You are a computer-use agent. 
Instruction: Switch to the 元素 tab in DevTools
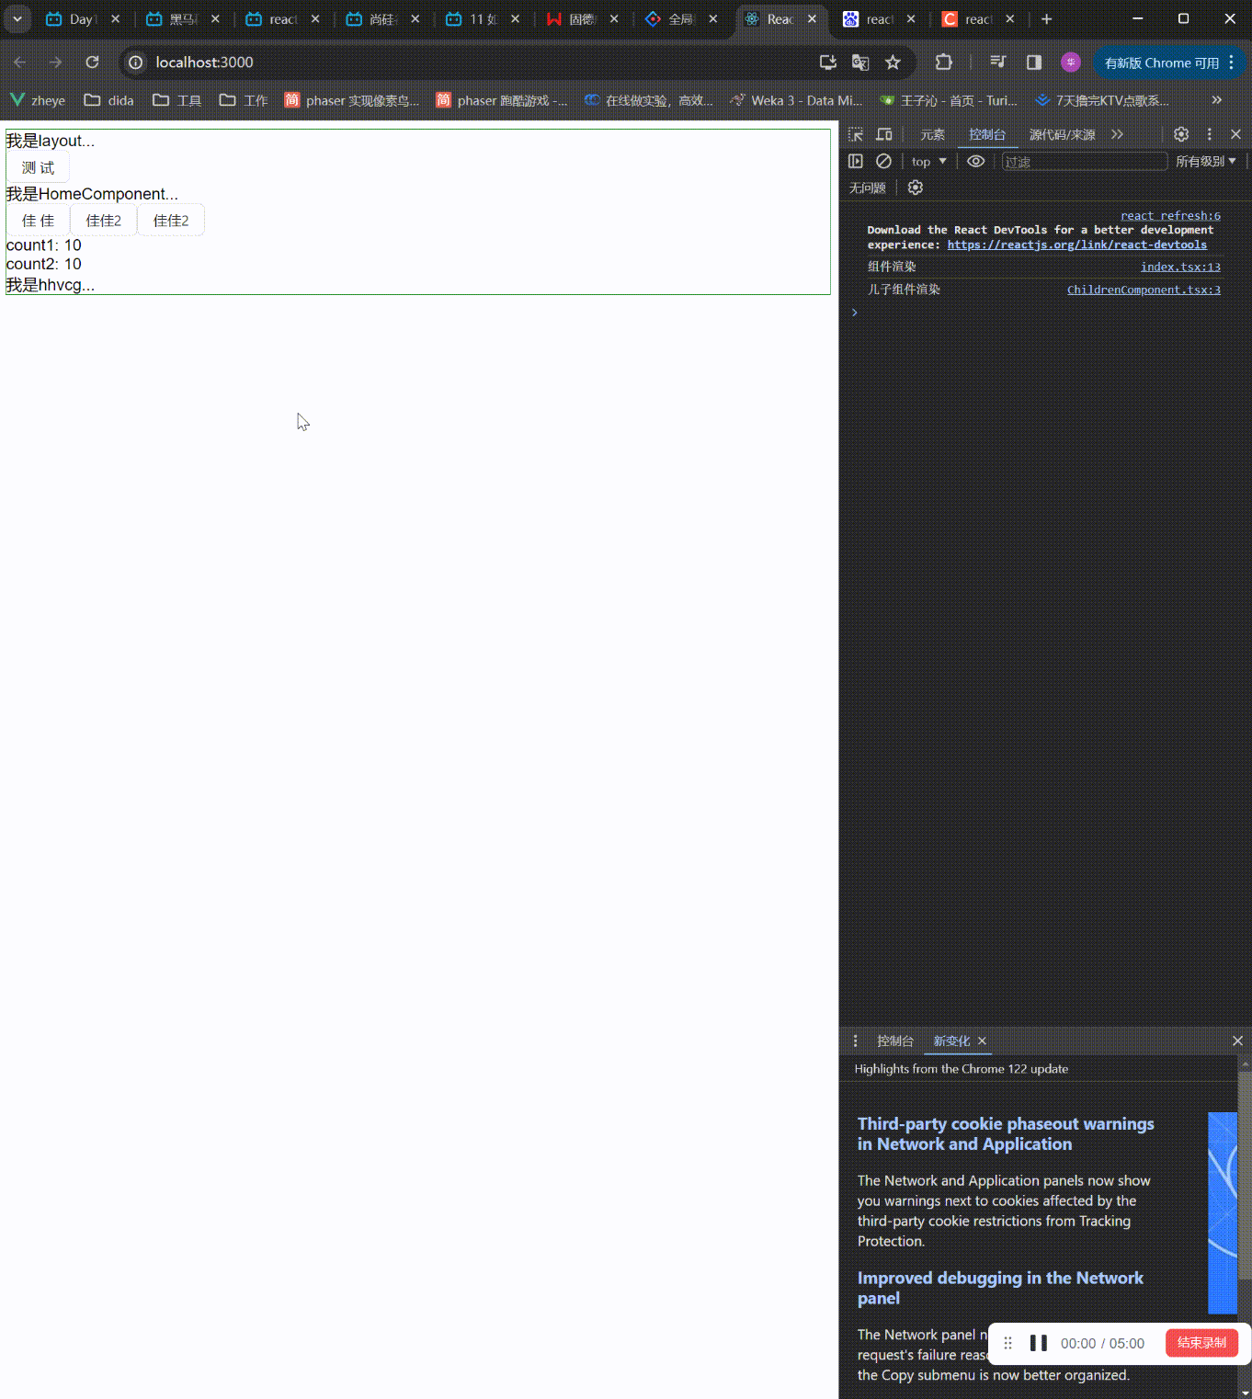[x=932, y=135]
